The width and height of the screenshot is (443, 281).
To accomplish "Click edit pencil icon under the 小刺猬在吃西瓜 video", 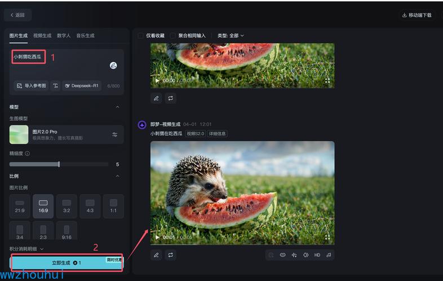I will point(156,255).
